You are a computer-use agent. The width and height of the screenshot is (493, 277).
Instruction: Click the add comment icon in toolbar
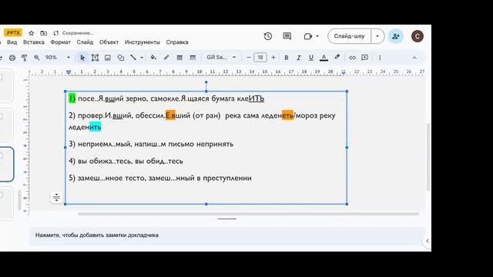(364, 58)
